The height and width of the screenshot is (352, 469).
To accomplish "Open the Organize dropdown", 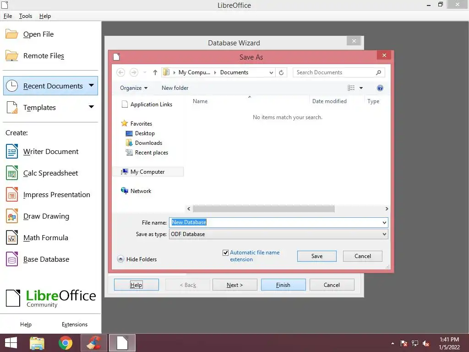I will pyautogui.click(x=134, y=88).
